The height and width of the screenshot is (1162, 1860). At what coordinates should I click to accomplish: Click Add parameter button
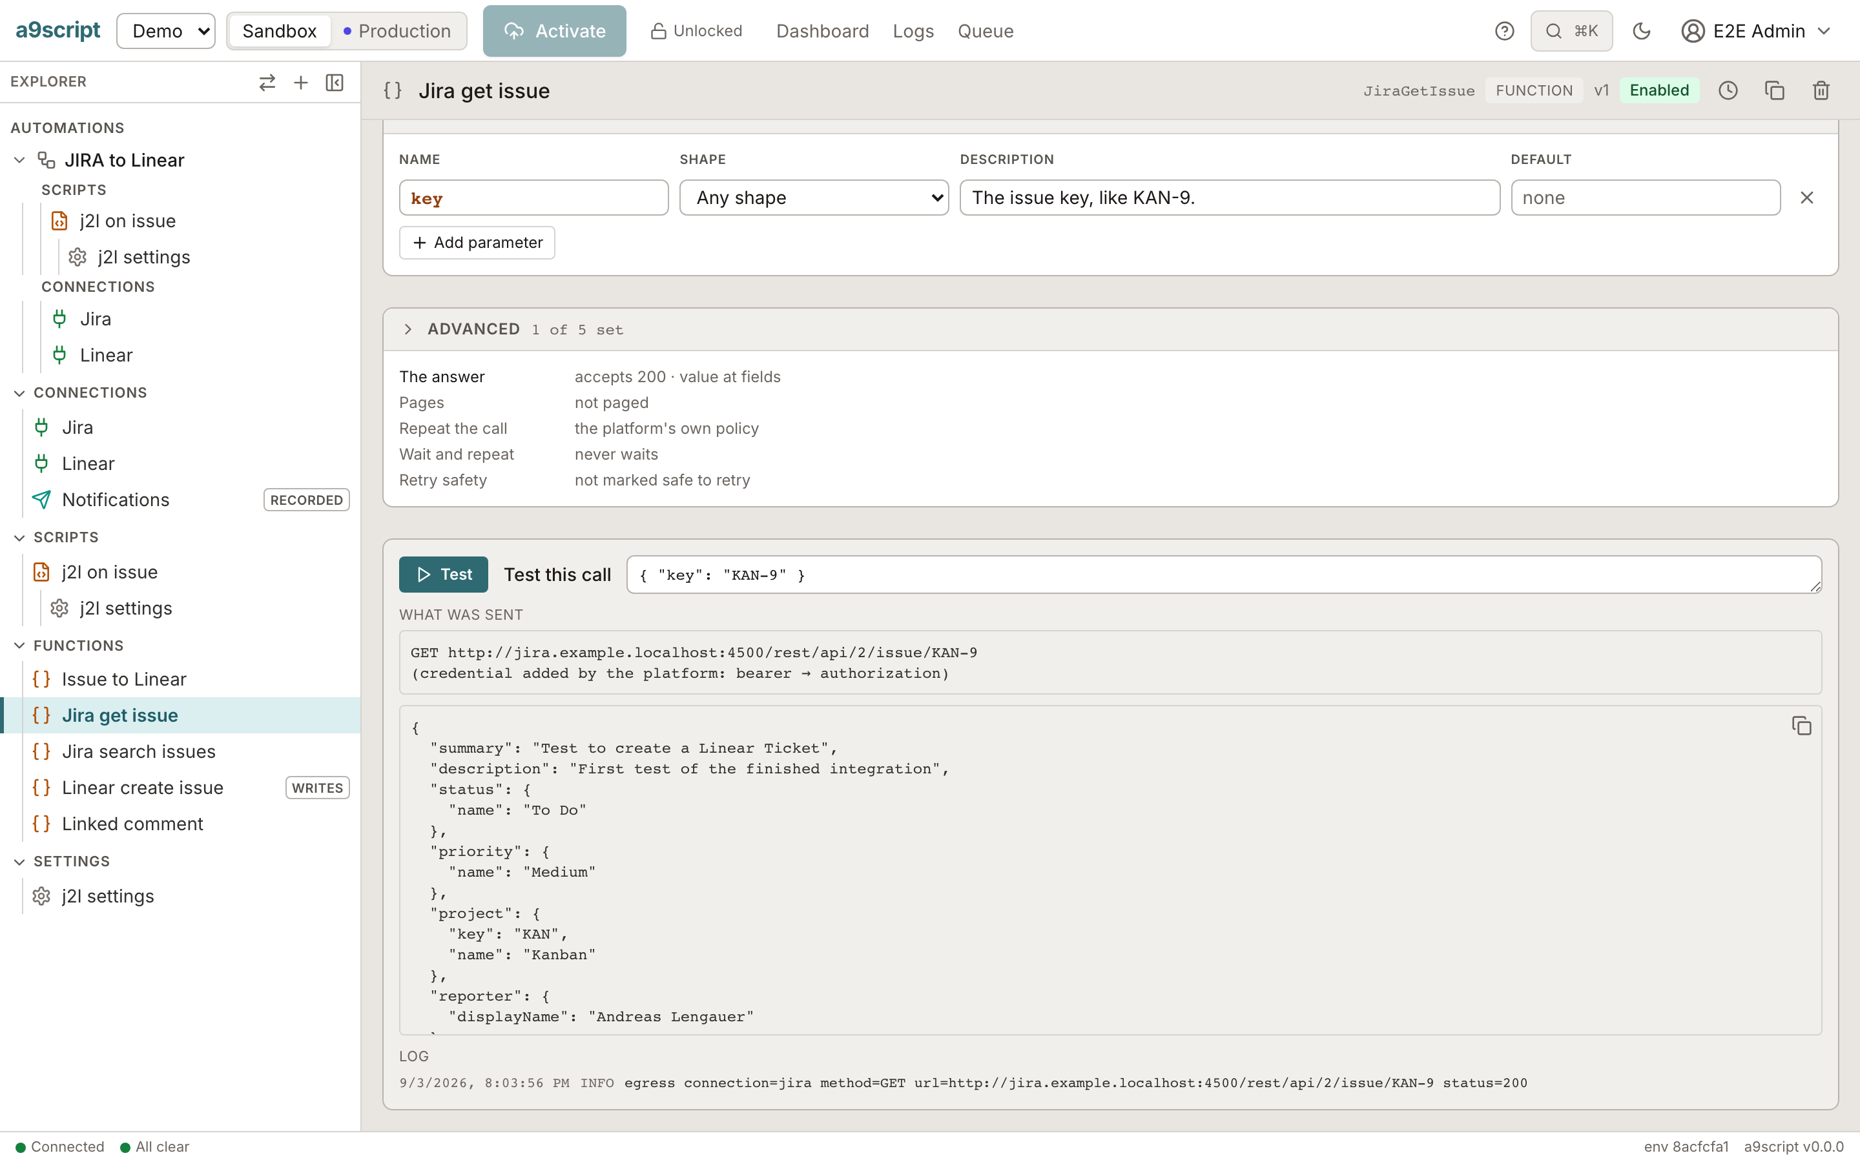(x=477, y=242)
